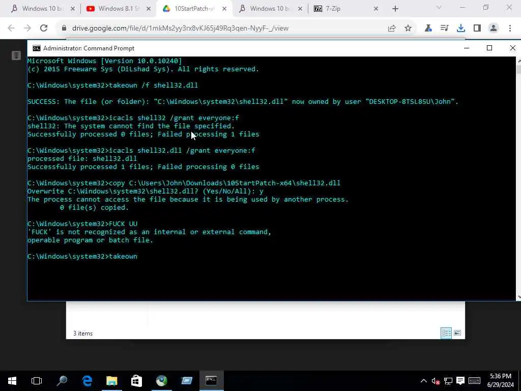The height and width of the screenshot is (391, 521).
Task: Go forward in browser history
Action: 27,29
